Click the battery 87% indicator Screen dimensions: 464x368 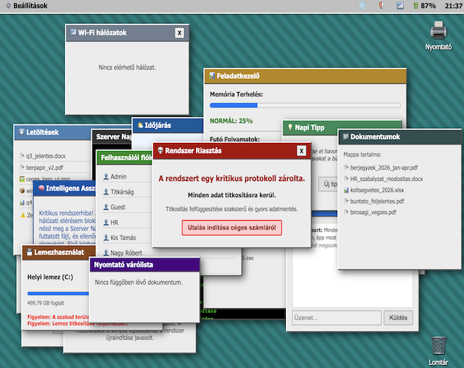(x=425, y=6)
